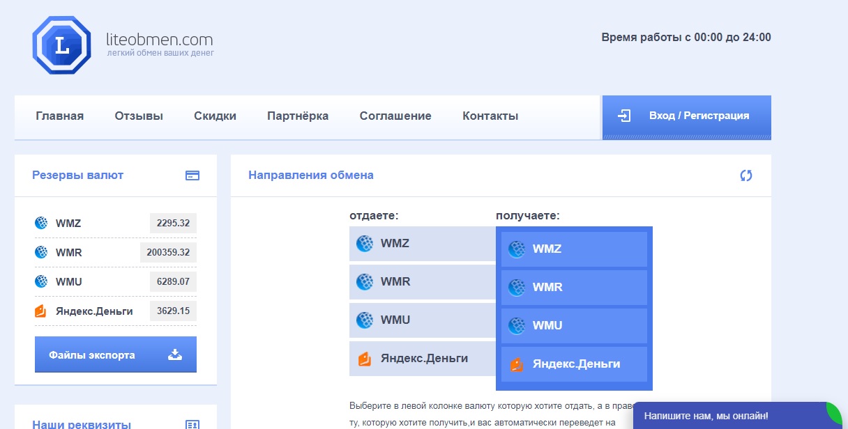This screenshot has height=429, width=848.
Task: Open the Скидки section
Action: pyautogui.click(x=215, y=116)
